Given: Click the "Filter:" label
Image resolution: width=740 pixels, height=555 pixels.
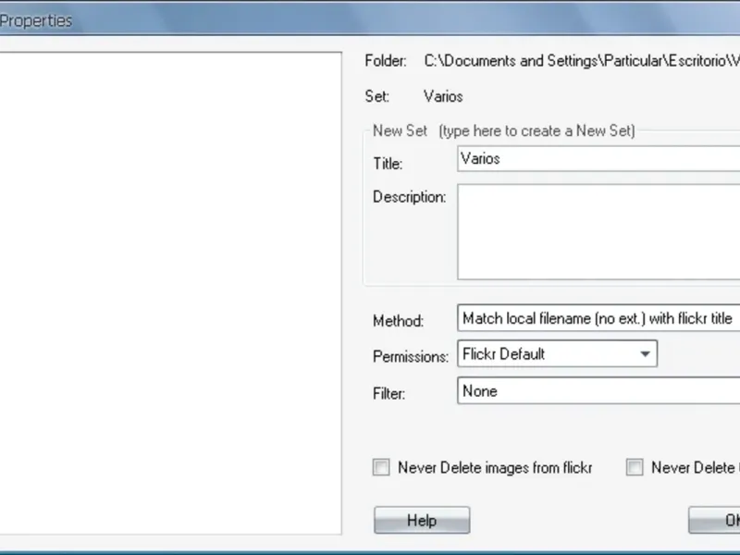Looking at the screenshot, I should 389,393.
